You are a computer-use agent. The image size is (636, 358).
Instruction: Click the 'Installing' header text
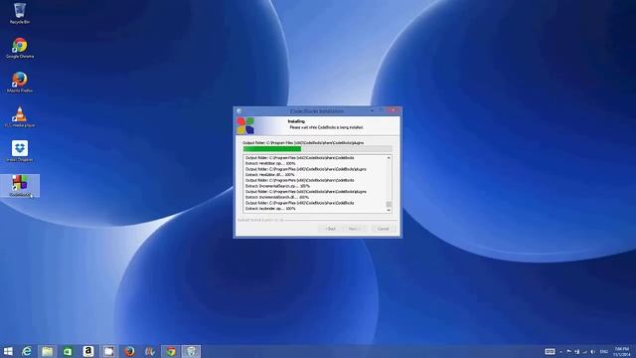(x=296, y=121)
